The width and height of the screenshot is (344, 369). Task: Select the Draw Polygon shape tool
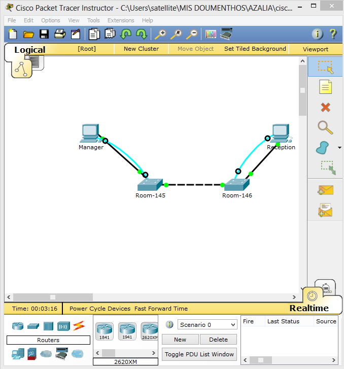click(323, 148)
